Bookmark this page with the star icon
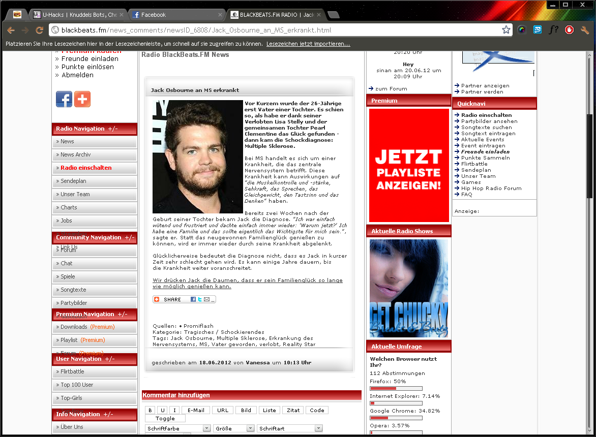The width and height of the screenshot is (596, 437). pyautogui.click(x=506, y=29)
